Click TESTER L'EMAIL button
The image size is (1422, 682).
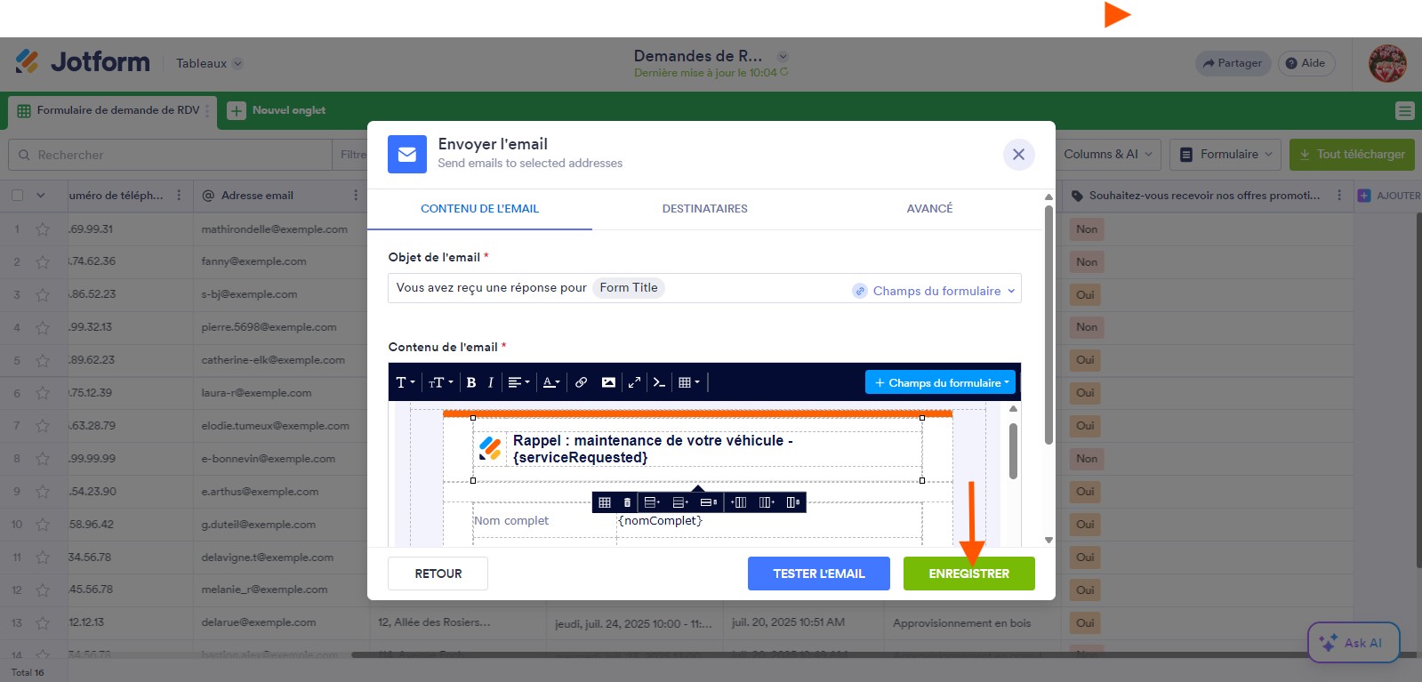tap(818, 574)
